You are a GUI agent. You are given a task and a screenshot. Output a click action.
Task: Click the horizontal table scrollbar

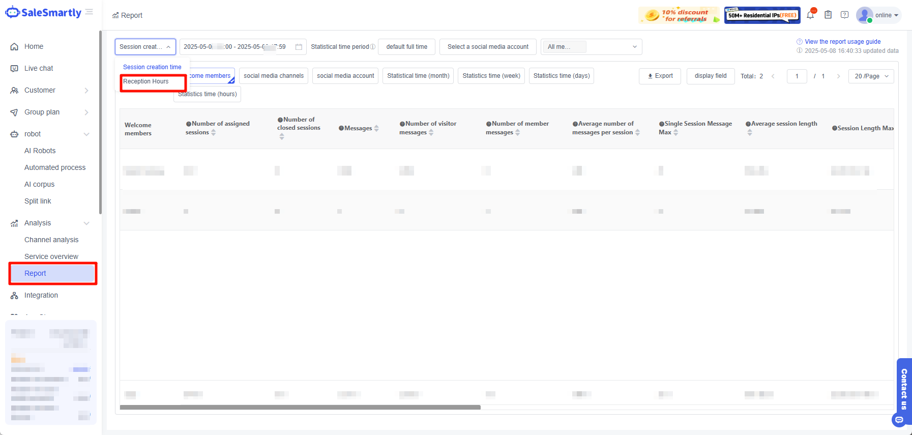(300, 408)
